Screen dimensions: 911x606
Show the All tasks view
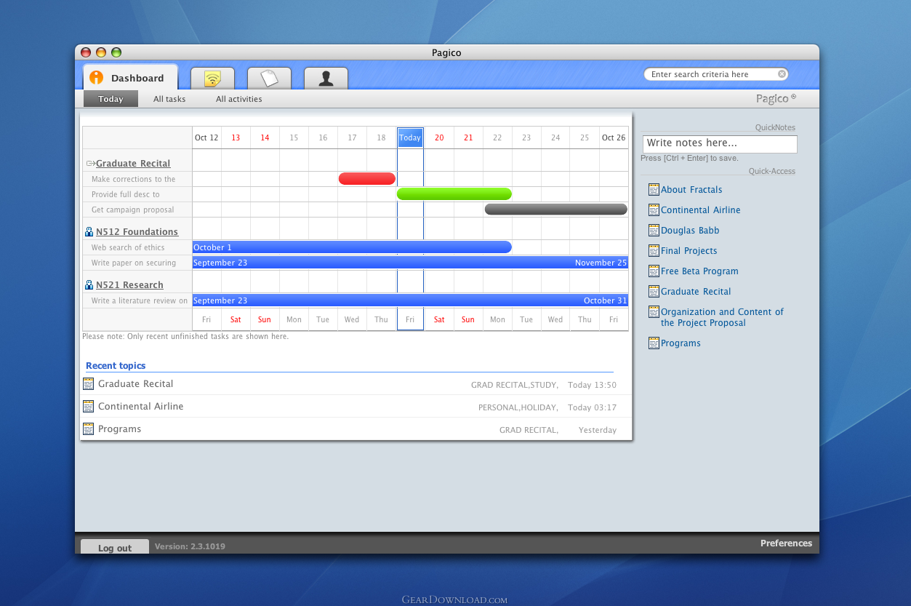[169, 99]
